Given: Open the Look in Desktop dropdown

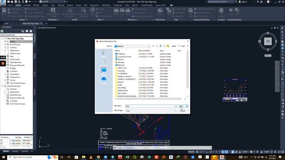Looking at the screenshot, I should click(x=132, y=46).
